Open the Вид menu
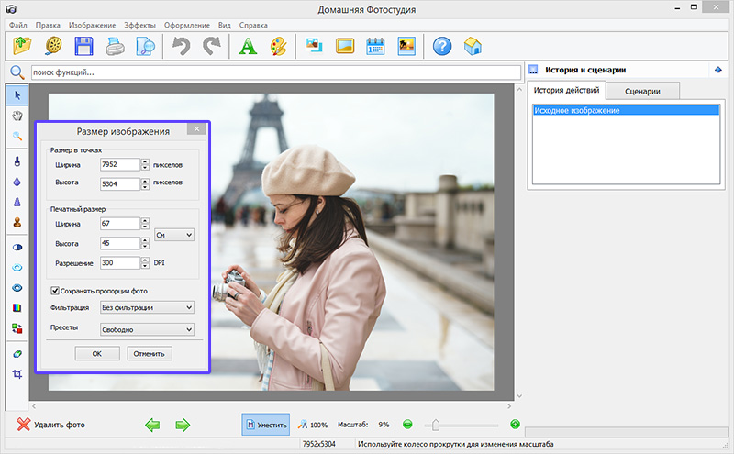The width and height of the screenshot is (734, 454). [x=225, y=26]
